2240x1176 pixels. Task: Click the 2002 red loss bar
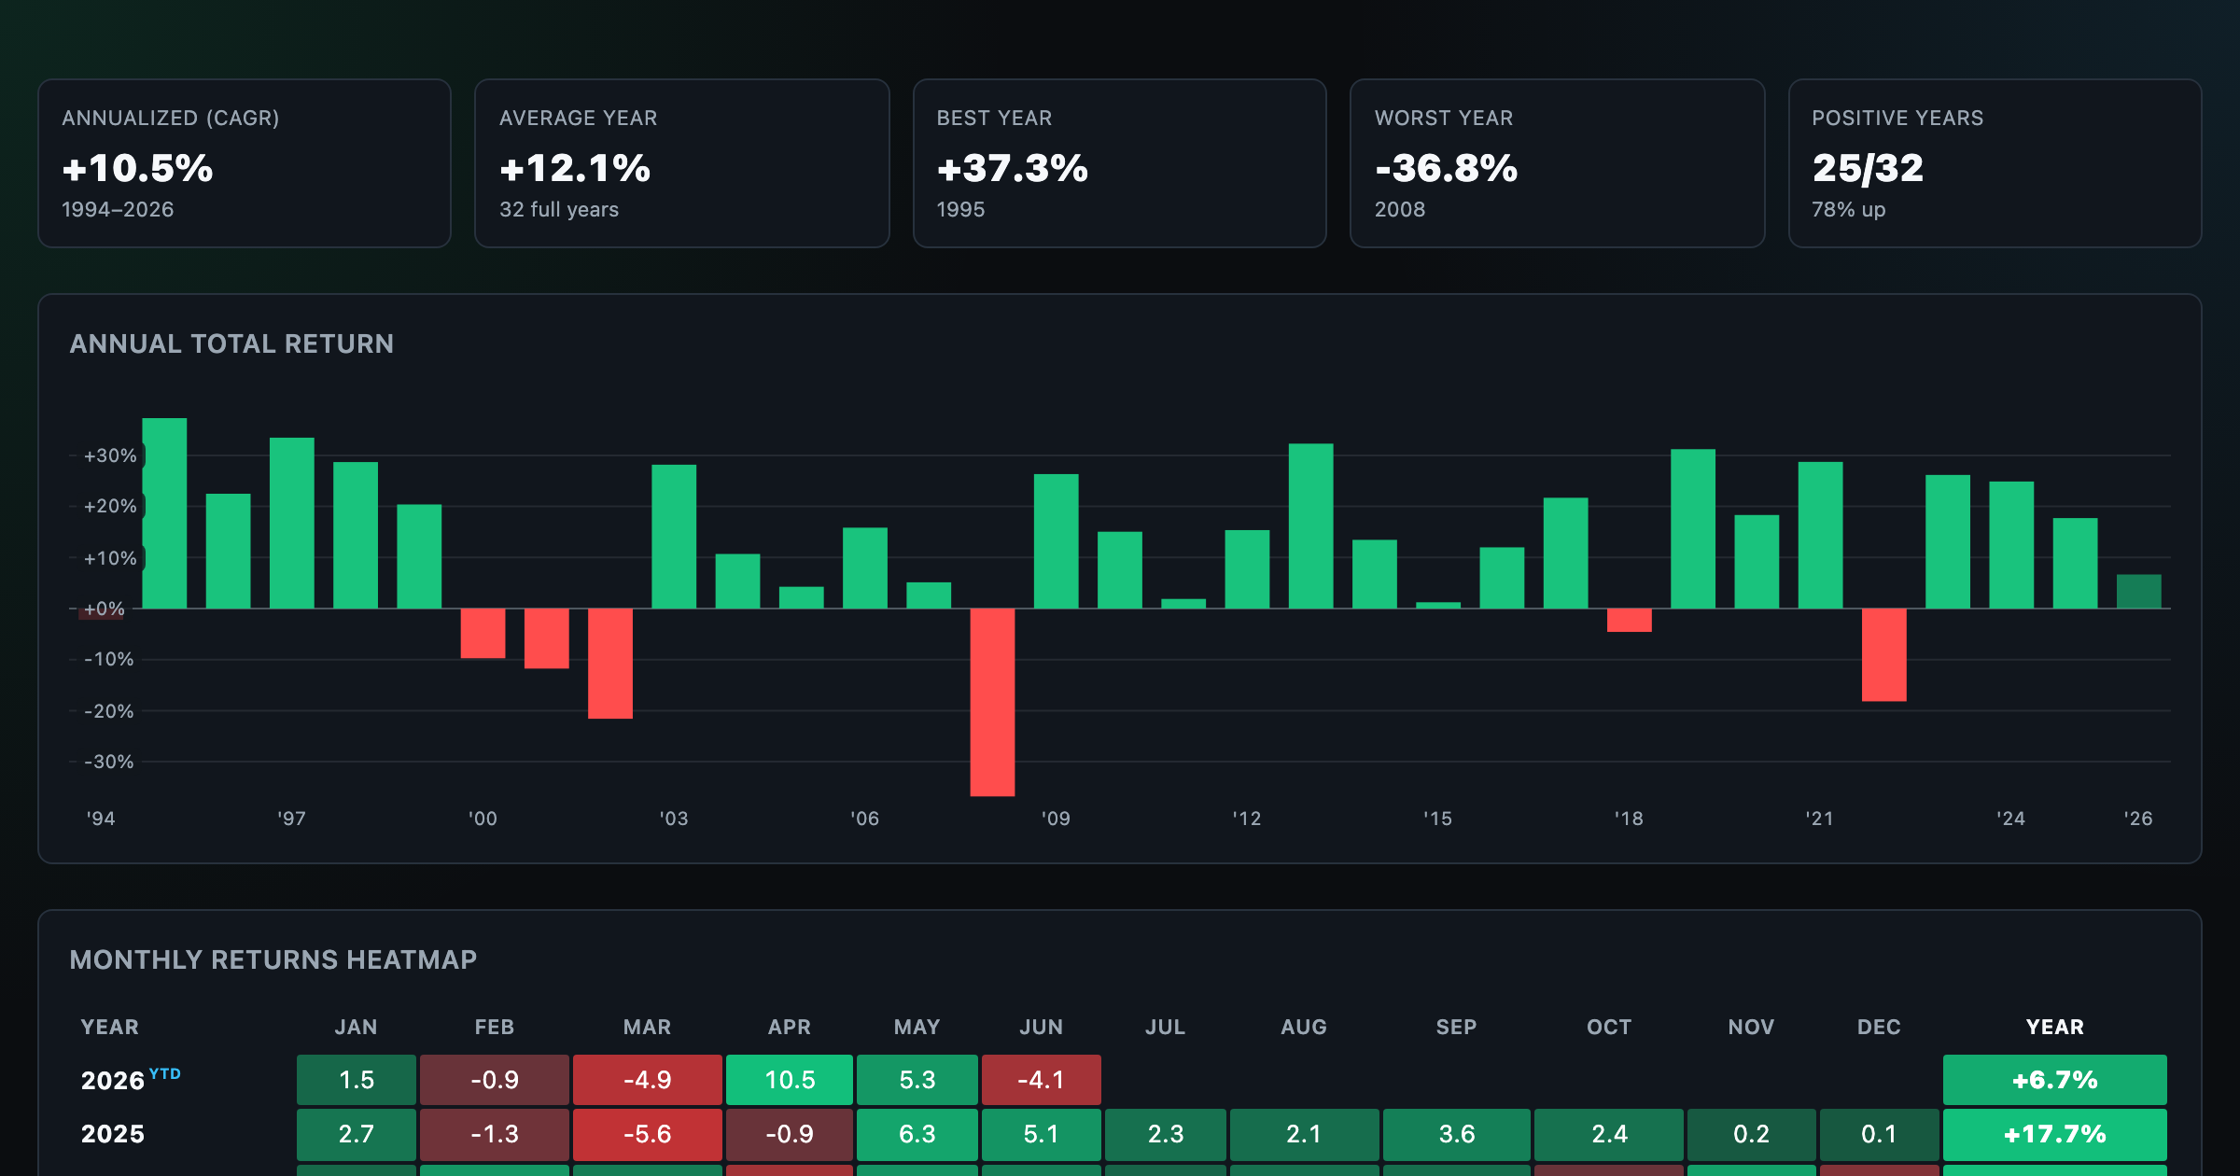tap(610, 664)
